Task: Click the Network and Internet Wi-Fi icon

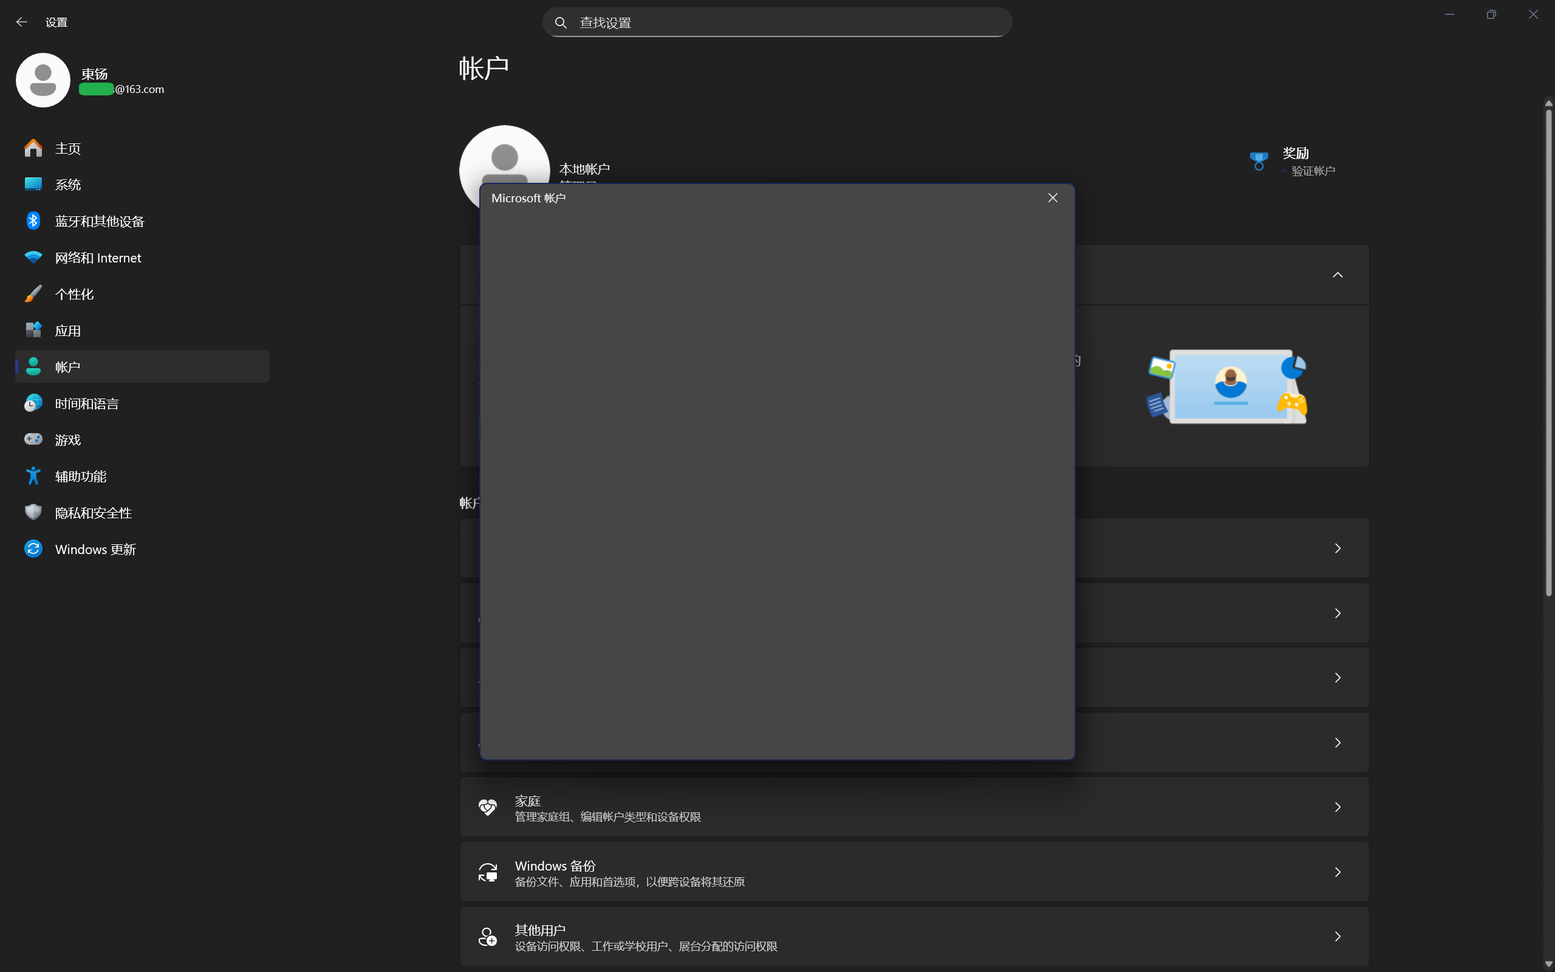Action: (x=33, y=258)
